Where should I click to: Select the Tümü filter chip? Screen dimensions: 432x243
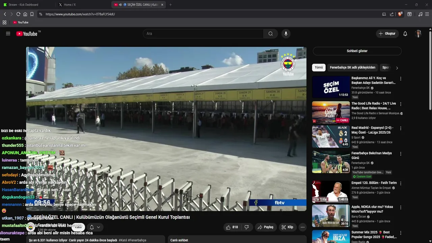(319, 67)
